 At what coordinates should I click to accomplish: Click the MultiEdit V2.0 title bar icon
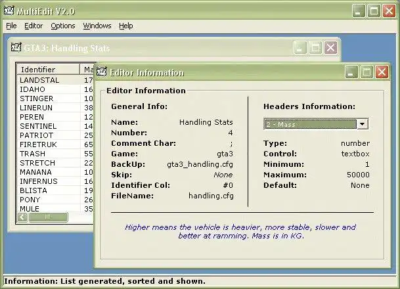[x=9, y=11]
